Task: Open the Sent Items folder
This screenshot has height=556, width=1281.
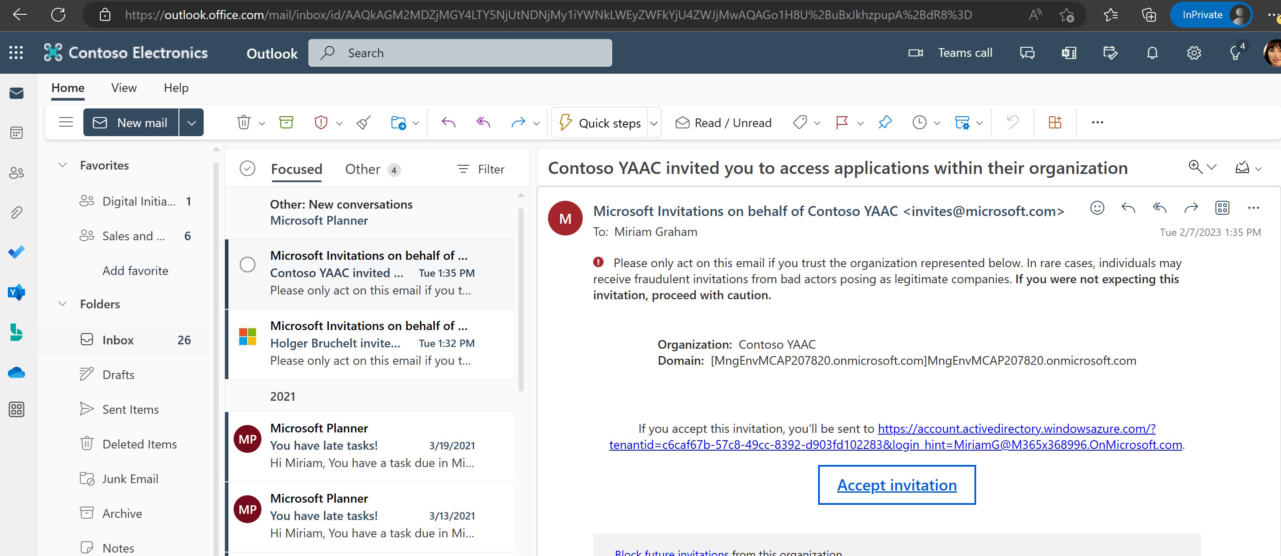Action: click(123, 409)
